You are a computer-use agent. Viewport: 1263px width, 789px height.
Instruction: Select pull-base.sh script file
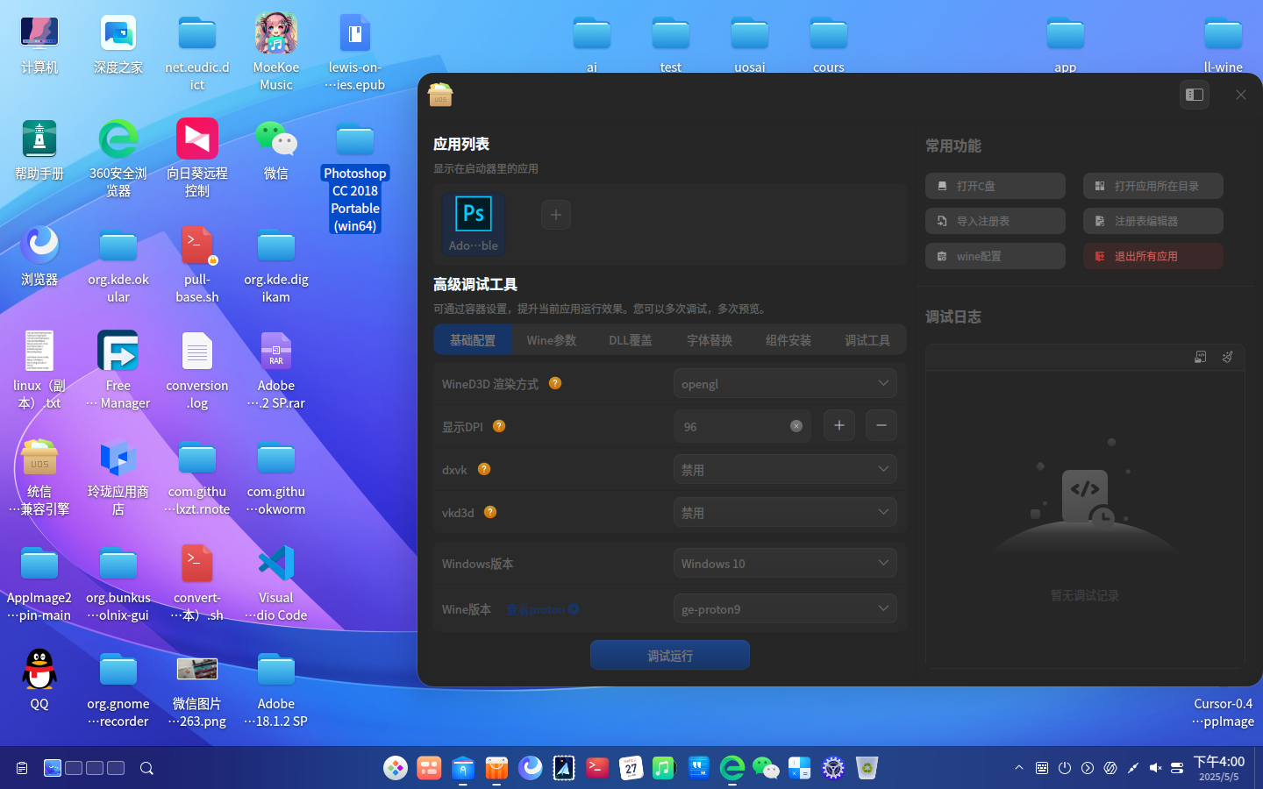pyautogui.click(x=197, y=265)
